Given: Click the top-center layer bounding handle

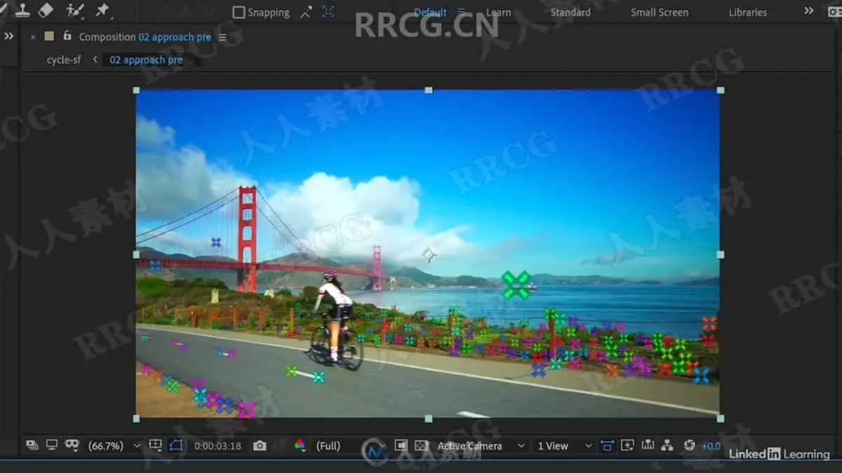Looking at the screenshot, I should (x=429, y=90).
